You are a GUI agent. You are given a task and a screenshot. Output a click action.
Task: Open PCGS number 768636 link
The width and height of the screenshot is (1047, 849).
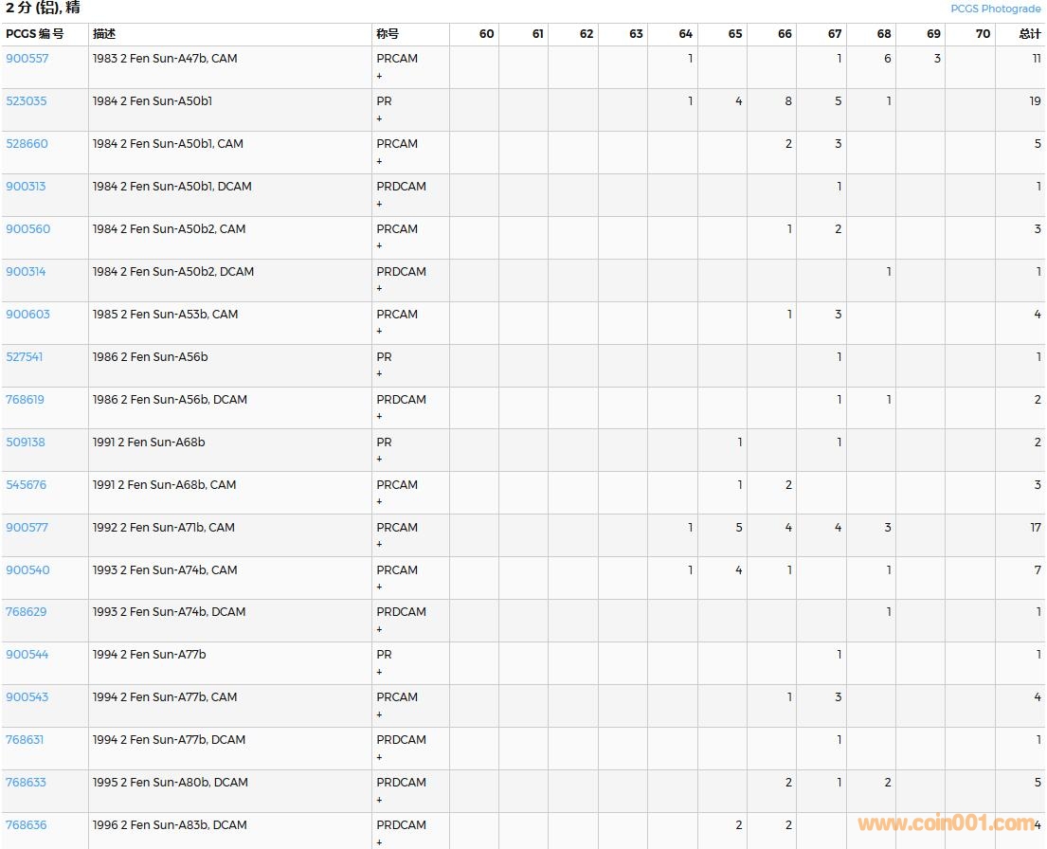27,825
